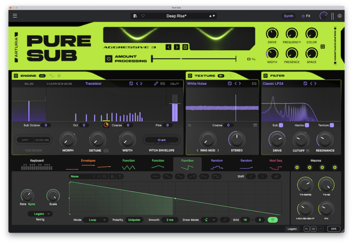Toggle the Texture power button
The height and width of the screenshot is (244, 353).
tap(190, 76)
